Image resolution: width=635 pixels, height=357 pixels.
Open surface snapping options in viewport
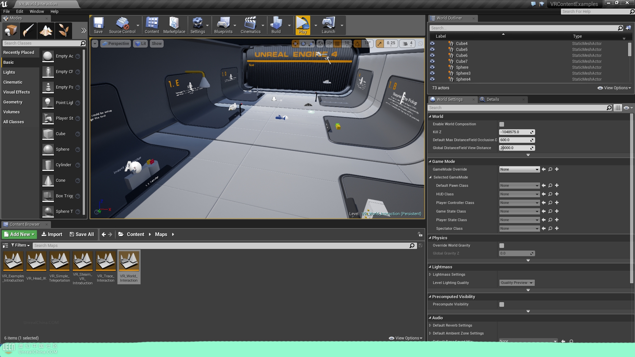point(329,43)
